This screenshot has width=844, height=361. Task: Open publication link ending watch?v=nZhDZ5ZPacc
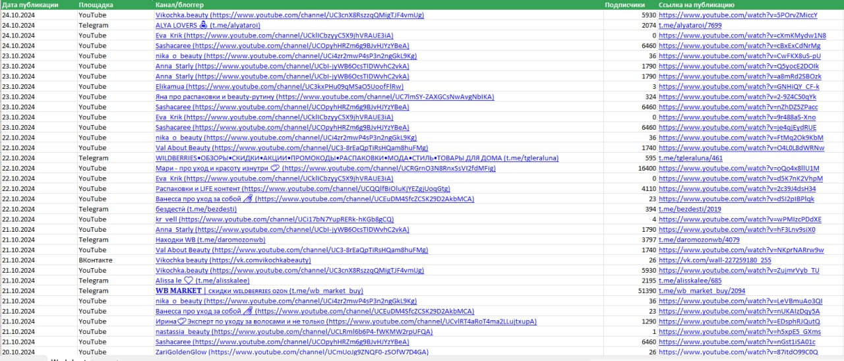tap(738, 107)
